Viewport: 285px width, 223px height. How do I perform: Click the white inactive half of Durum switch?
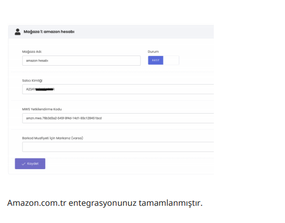(x=171, y=60)
